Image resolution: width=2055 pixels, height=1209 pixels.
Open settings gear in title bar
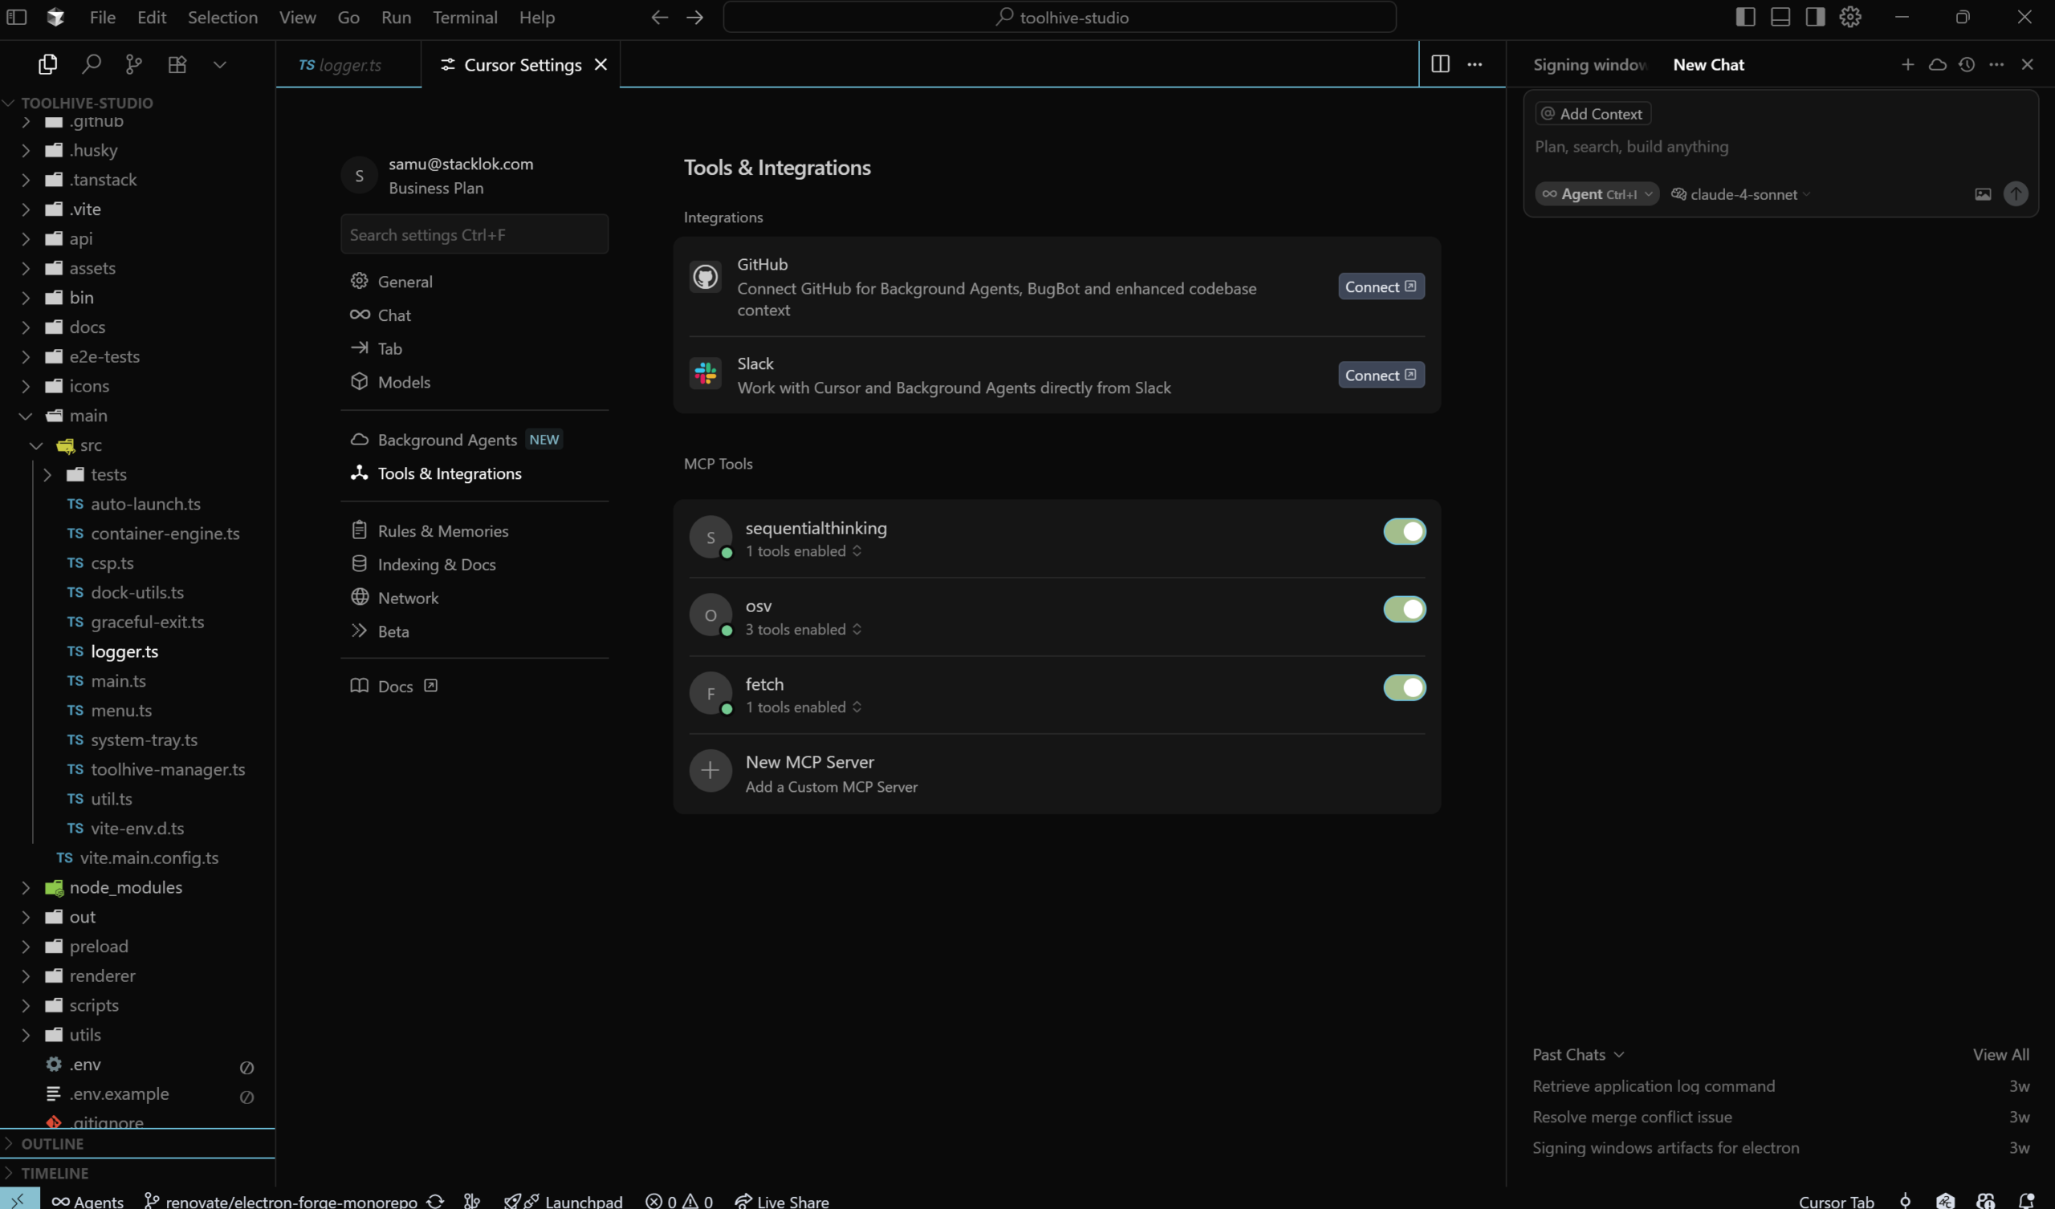pos(1850,17)
